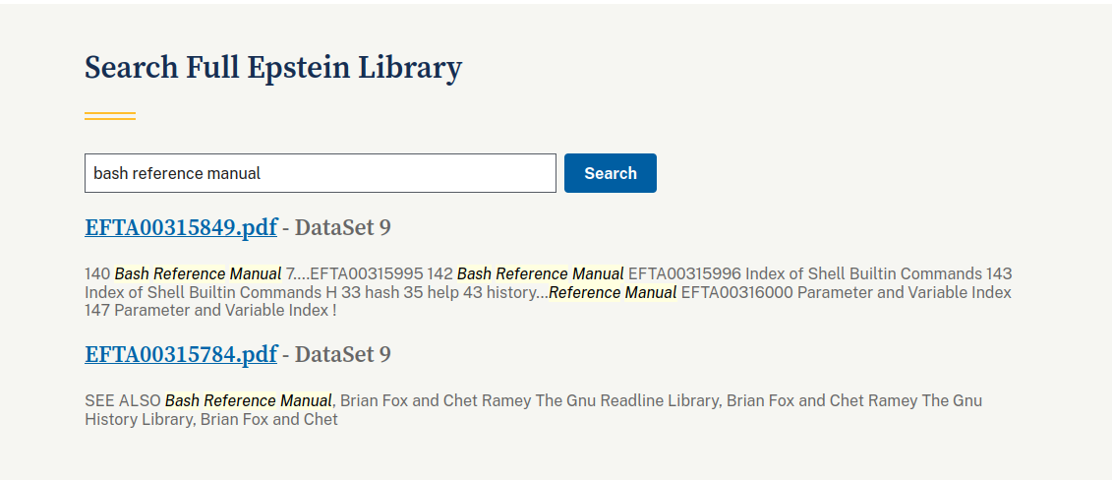
Task: Click highlighted Bash Reference Manual following 140
Action: pos(198,274)
